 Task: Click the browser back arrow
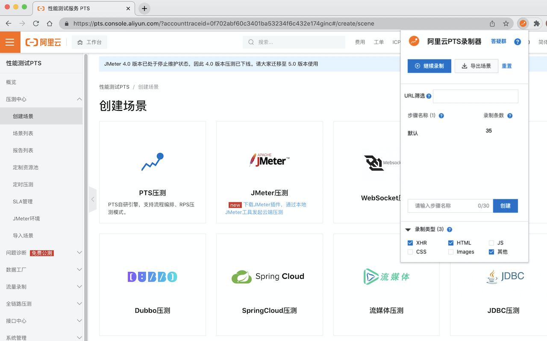(9, 23)
